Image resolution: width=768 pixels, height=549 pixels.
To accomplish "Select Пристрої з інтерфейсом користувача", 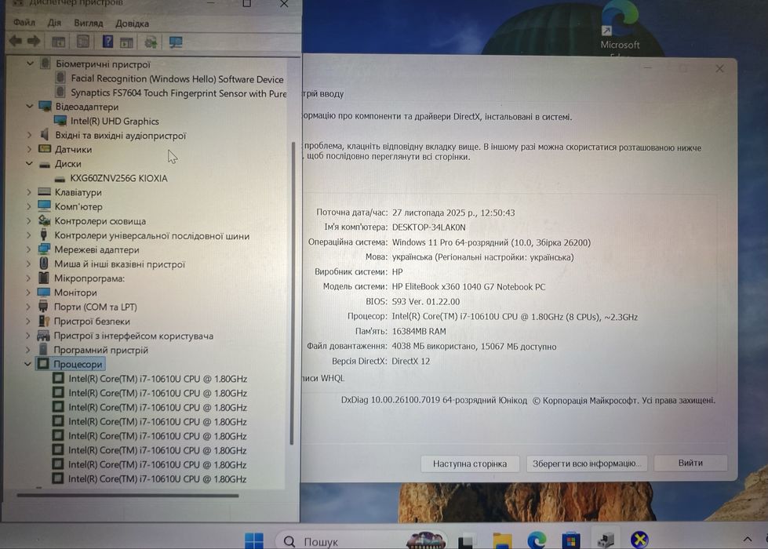I will pyautogui.click(x=133, y=336).
